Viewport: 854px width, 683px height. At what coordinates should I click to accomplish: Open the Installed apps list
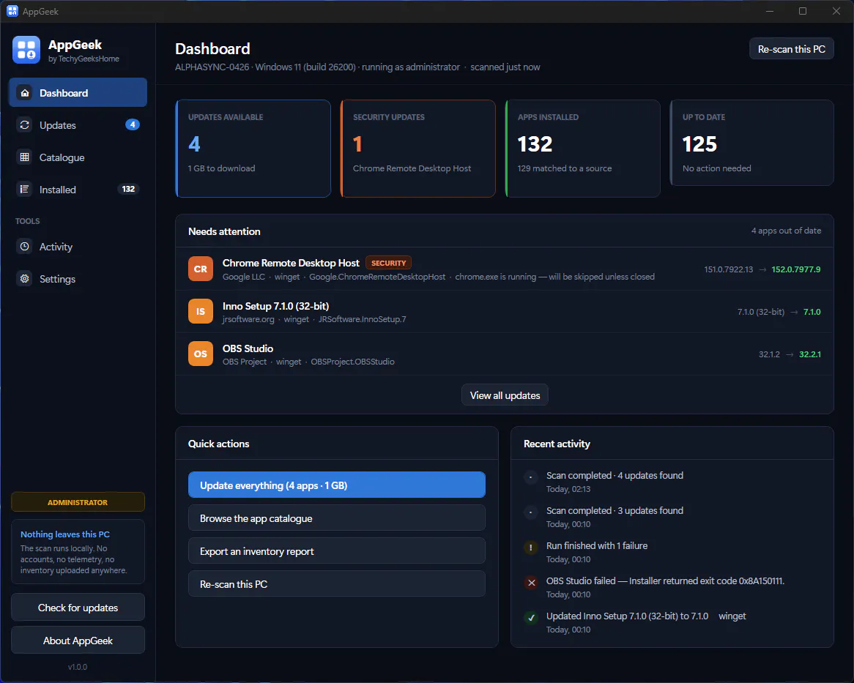78,190
